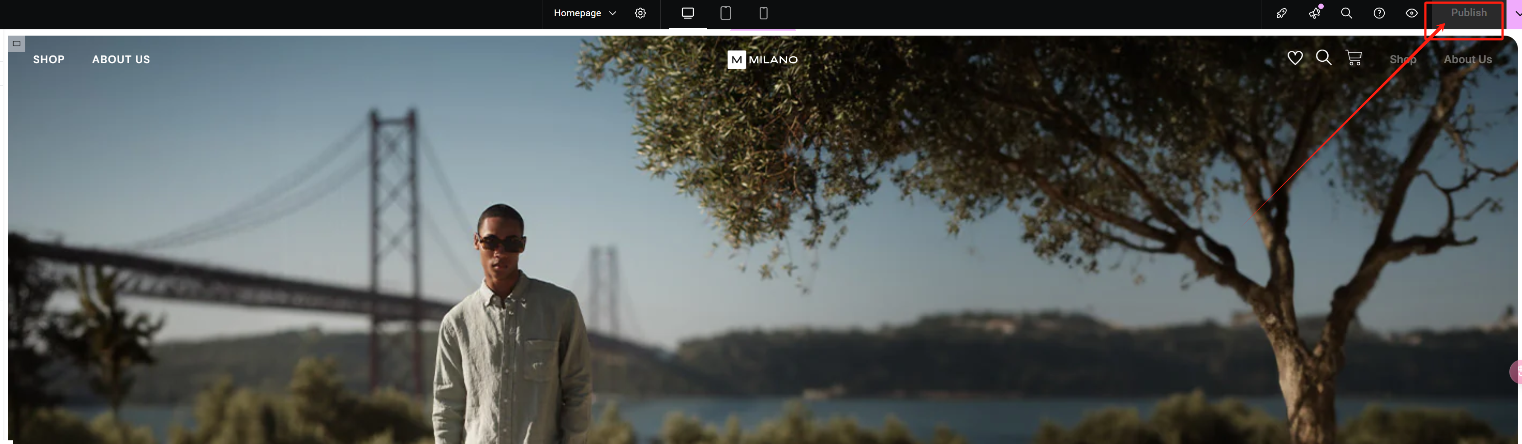
Task: Select the section handle icon at canvas corner
Action: coord(17,44)
